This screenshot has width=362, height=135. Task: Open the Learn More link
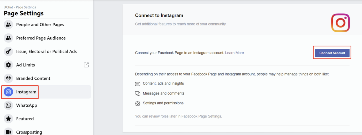click(x=234, y=53)
